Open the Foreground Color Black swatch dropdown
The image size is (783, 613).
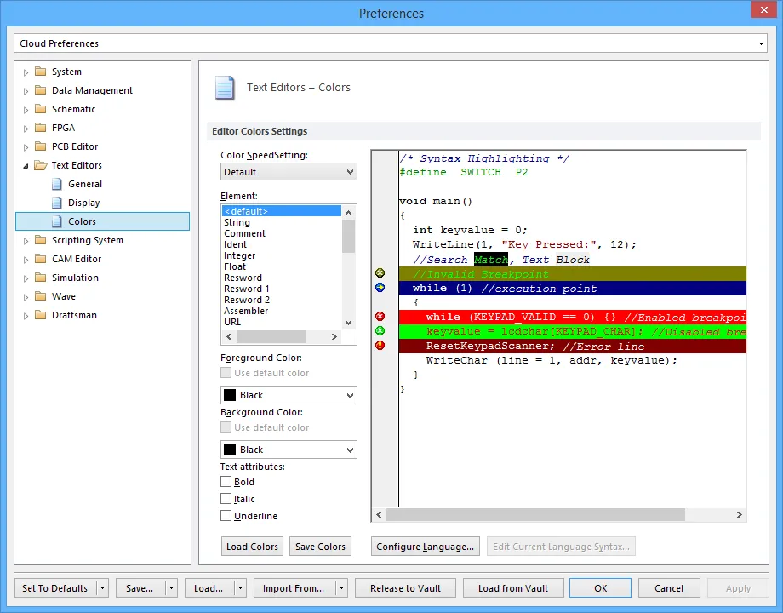tap(289, 395)
